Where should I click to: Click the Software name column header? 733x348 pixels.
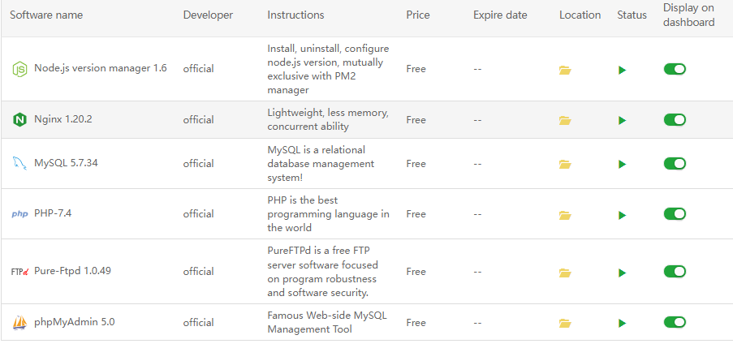46,15
